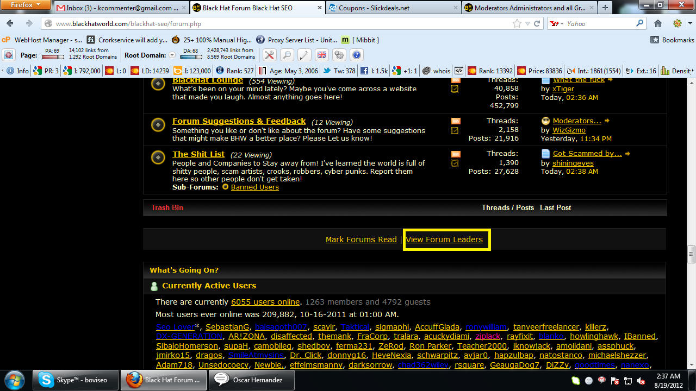Click the SEOmoz toolbar logo button
Image resolution: width=696 pixels, height=391 pixels.
(9, 55)
